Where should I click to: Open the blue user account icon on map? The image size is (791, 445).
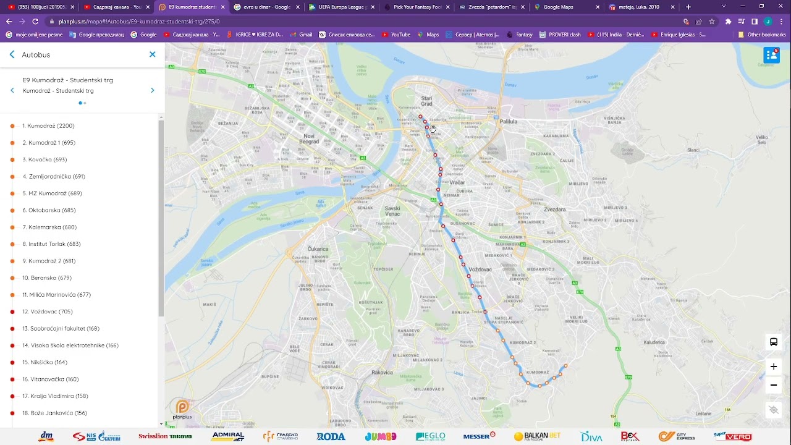click(771, 55)
